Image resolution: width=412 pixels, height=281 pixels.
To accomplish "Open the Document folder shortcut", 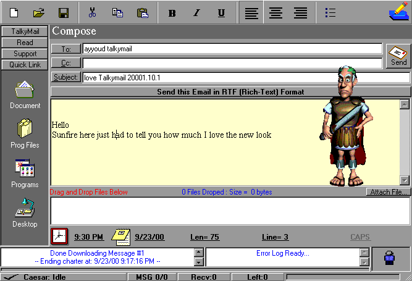I will [x=25, y=95].
